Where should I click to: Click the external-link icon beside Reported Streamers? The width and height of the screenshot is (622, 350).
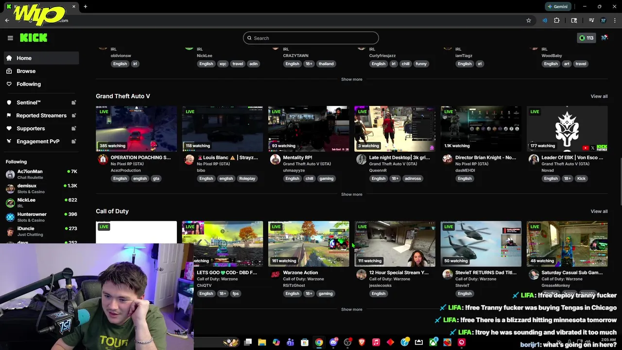[74, 116]
